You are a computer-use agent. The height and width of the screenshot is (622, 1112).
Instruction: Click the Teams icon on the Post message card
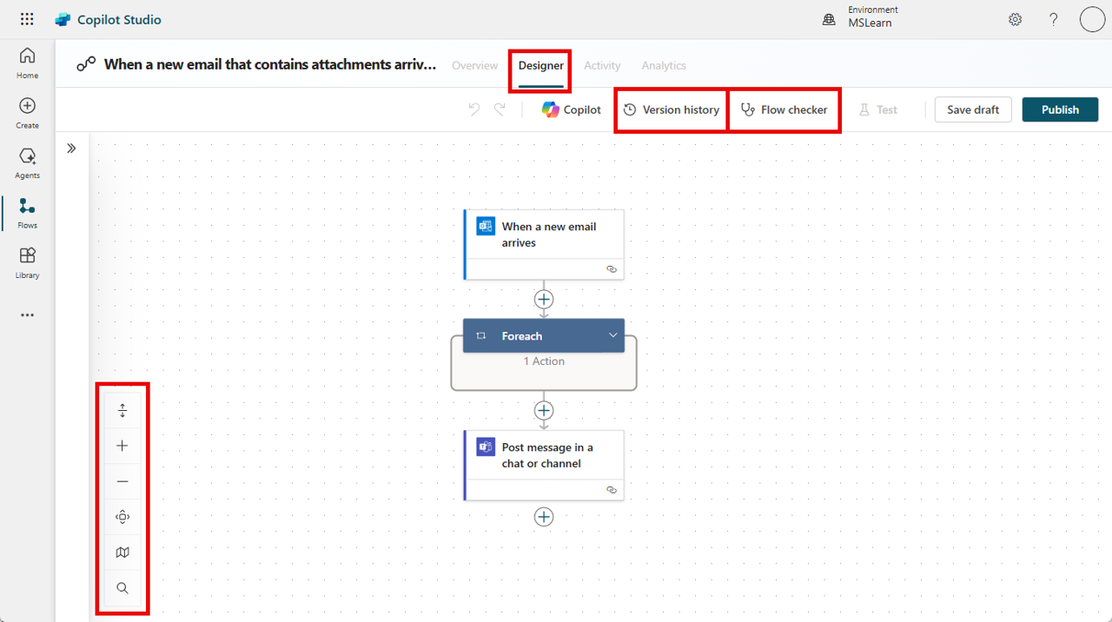[x=486, y=447]
